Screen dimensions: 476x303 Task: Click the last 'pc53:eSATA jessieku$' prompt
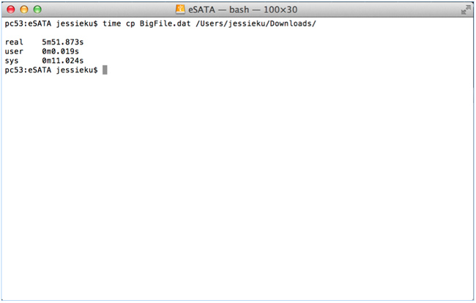(x=51, y=70)
